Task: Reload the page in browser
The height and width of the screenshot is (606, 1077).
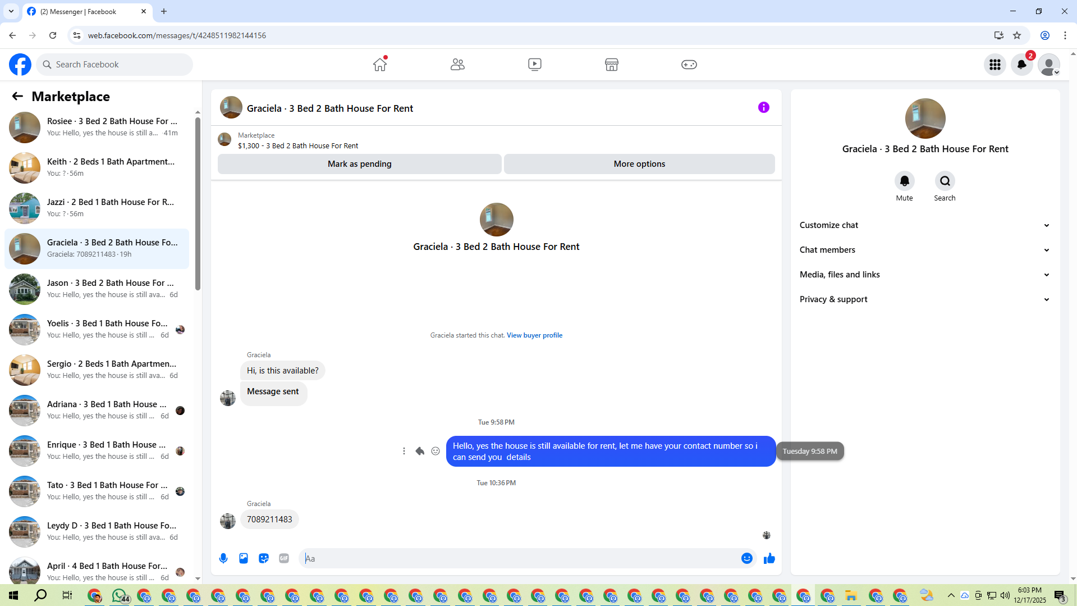Action: coord(53,35)
